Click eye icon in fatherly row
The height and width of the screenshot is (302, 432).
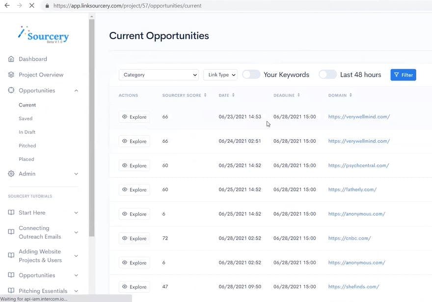[x=125, y=190]
